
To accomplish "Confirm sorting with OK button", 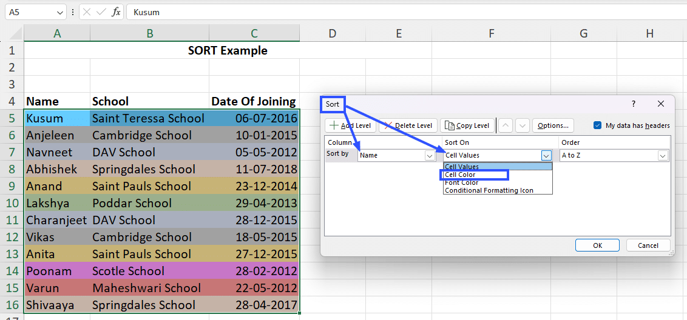I will pyautogui.click(x=597, y=245).
